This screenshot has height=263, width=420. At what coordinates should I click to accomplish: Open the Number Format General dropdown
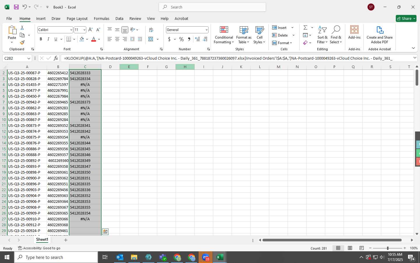click(x=206, y=30)
